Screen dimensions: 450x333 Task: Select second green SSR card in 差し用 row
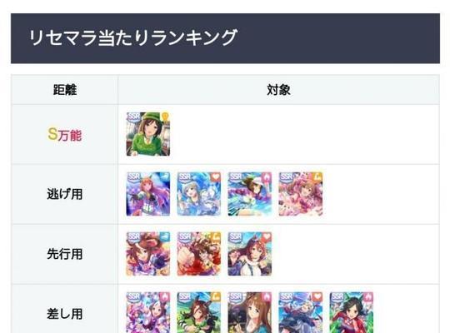199,312
